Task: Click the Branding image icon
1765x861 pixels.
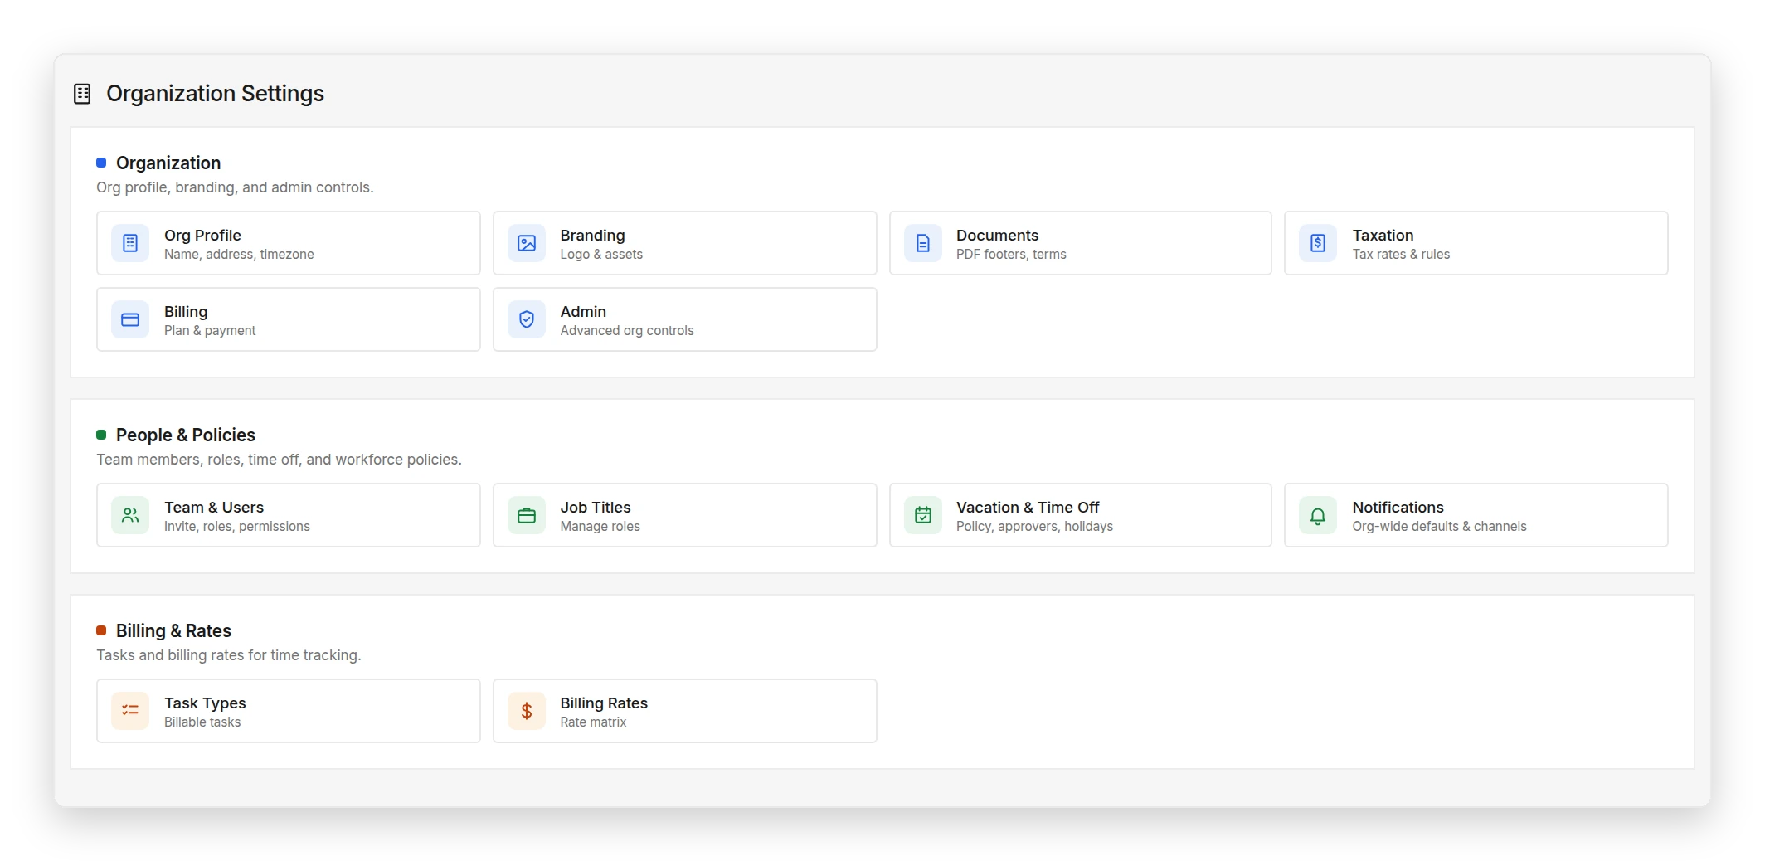Action: 527,243
